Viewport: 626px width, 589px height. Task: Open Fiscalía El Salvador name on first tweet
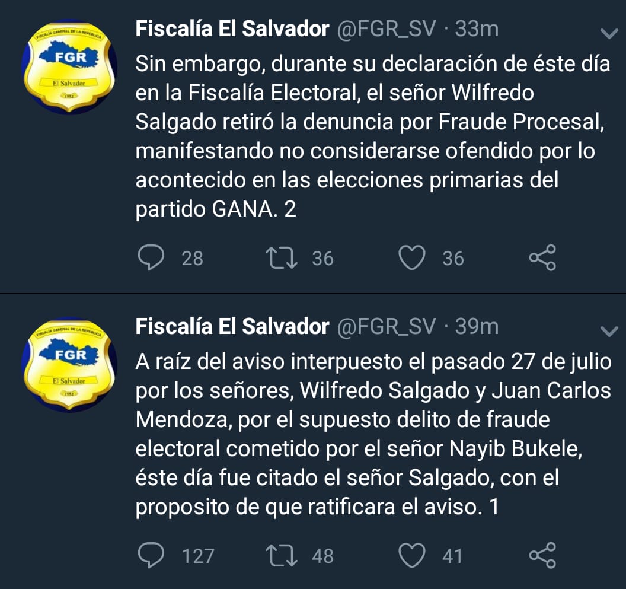[x=232, y=29]
